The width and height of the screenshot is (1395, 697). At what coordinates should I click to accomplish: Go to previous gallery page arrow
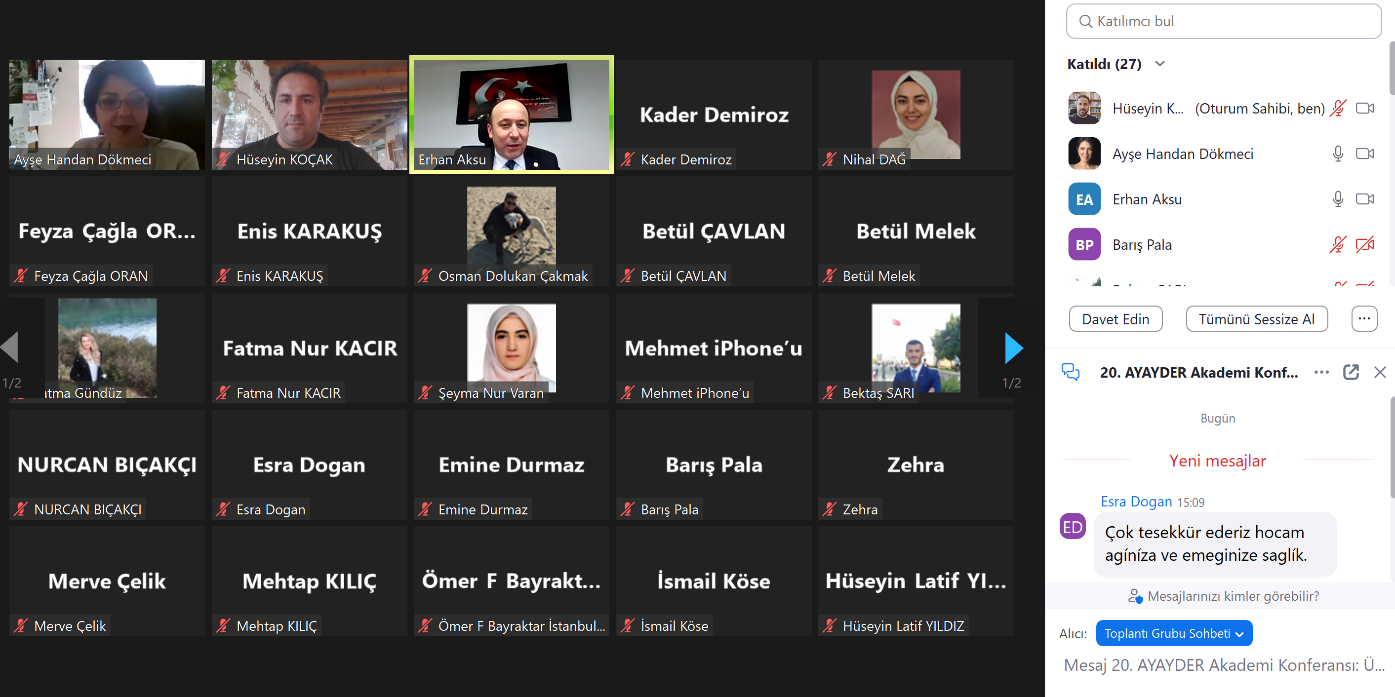(10, 347)
